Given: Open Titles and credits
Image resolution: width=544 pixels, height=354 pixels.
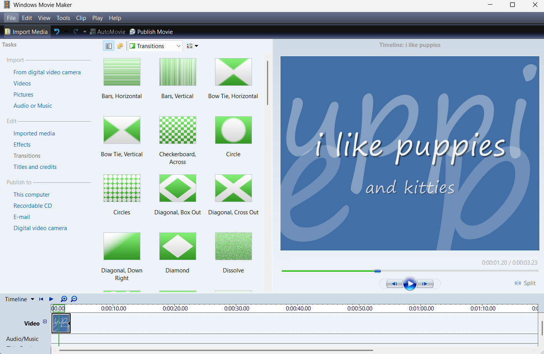Looking at the screenshot, I should tap(35, 167).
